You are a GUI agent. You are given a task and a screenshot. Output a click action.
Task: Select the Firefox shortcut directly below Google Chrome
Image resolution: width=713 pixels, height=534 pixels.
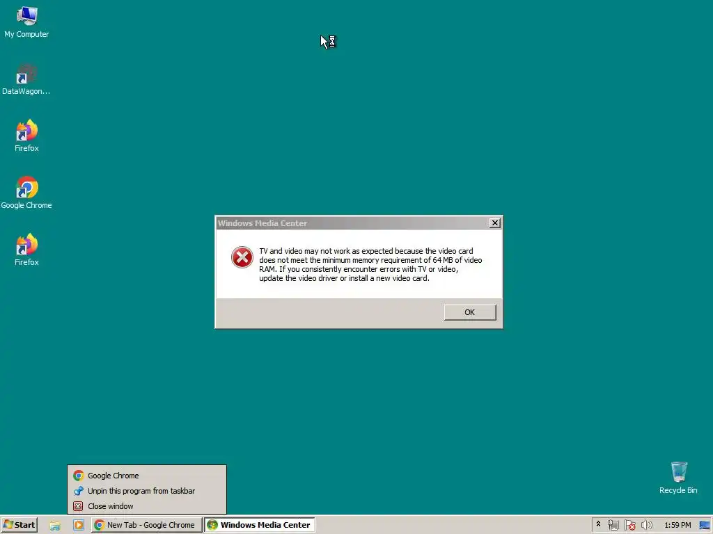(x=26, y=250)
